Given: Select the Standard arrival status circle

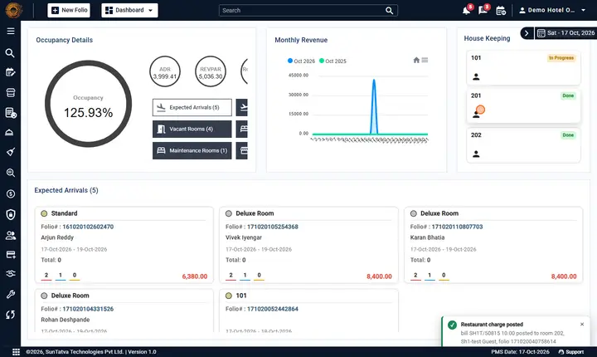Looking at the screenshot, I should 44,213.
